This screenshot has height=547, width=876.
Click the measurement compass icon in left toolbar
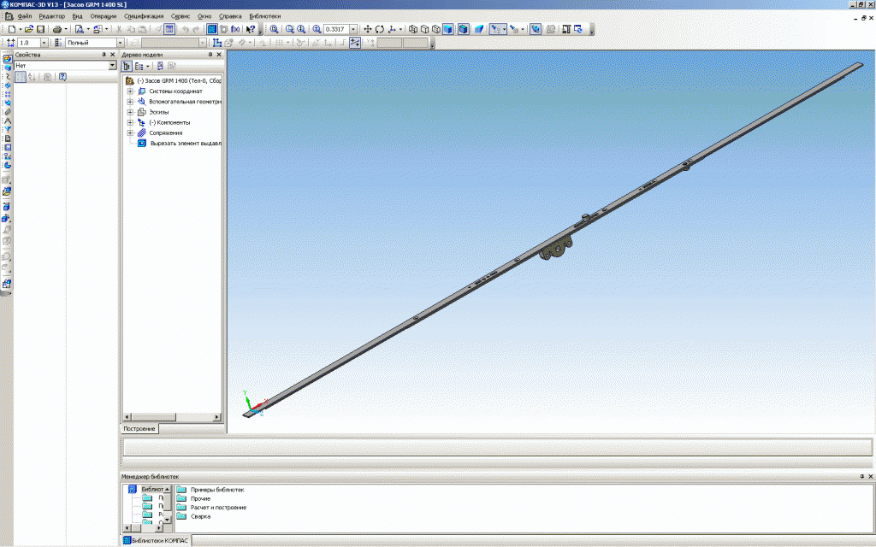click(x=7, y=121)
